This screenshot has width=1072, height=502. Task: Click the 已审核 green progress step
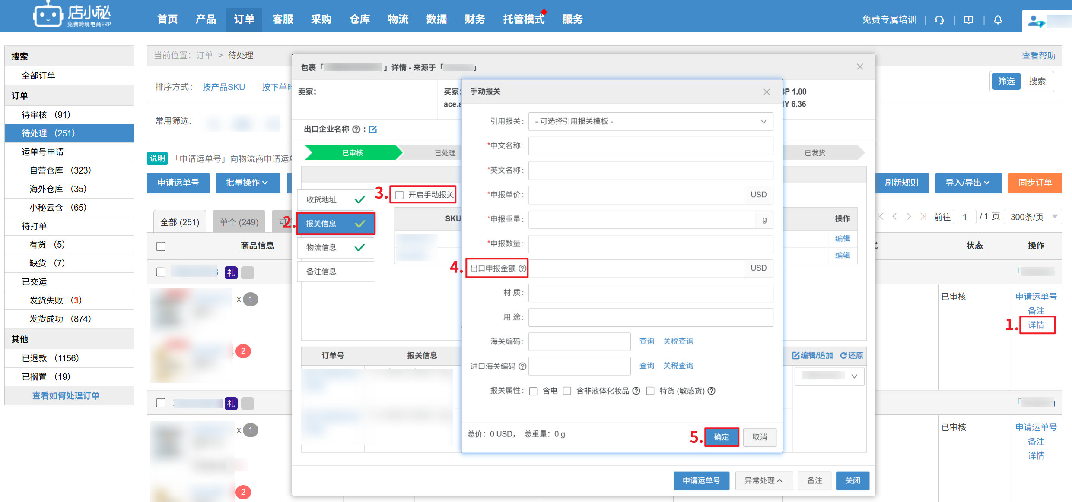click(353, 153)
